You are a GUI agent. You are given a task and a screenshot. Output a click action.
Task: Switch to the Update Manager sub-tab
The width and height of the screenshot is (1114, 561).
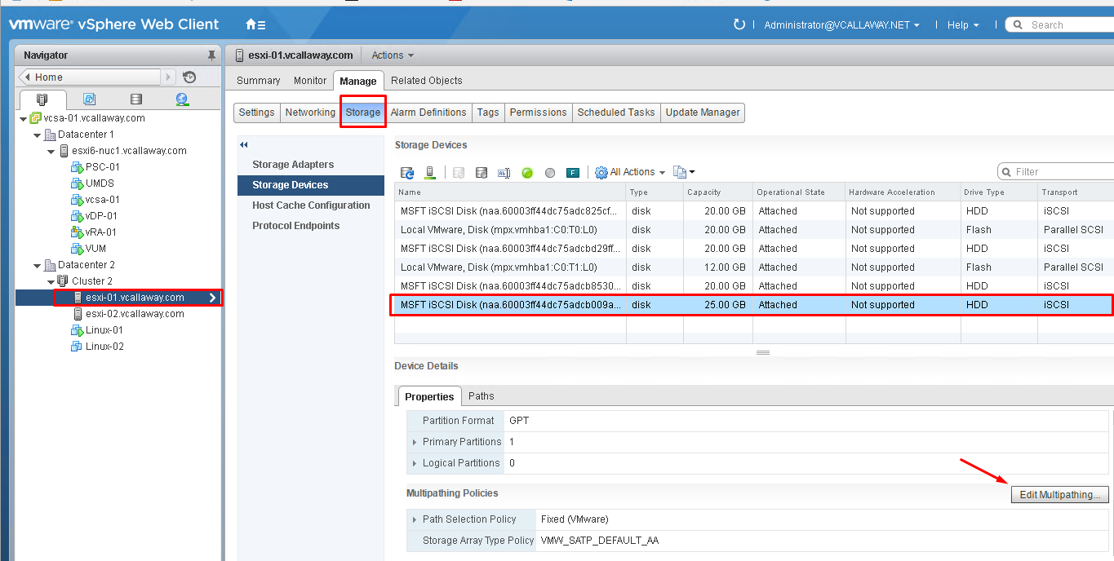703,113
